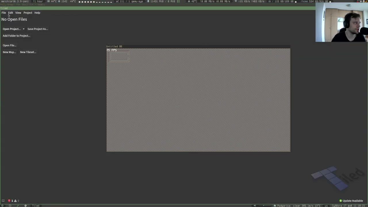Click the kernel name in top bar
Screen dimensions: 368x207
(15, 1)
